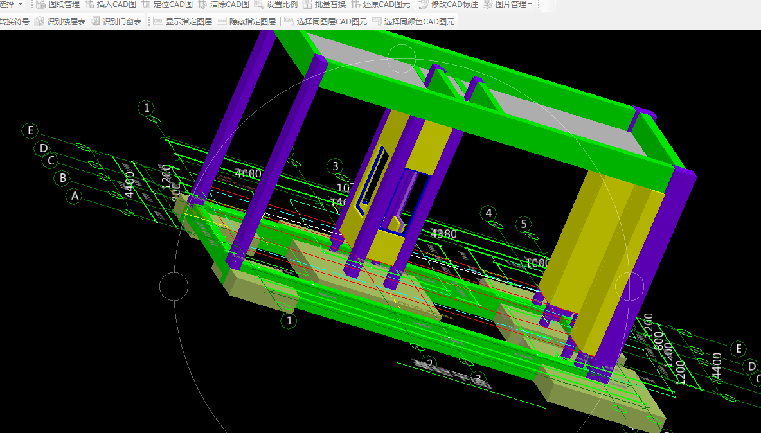This screenshot has width=761, height=433.
Task: Click the 识别楼层表 icon
Action: (x=39, y=21)
